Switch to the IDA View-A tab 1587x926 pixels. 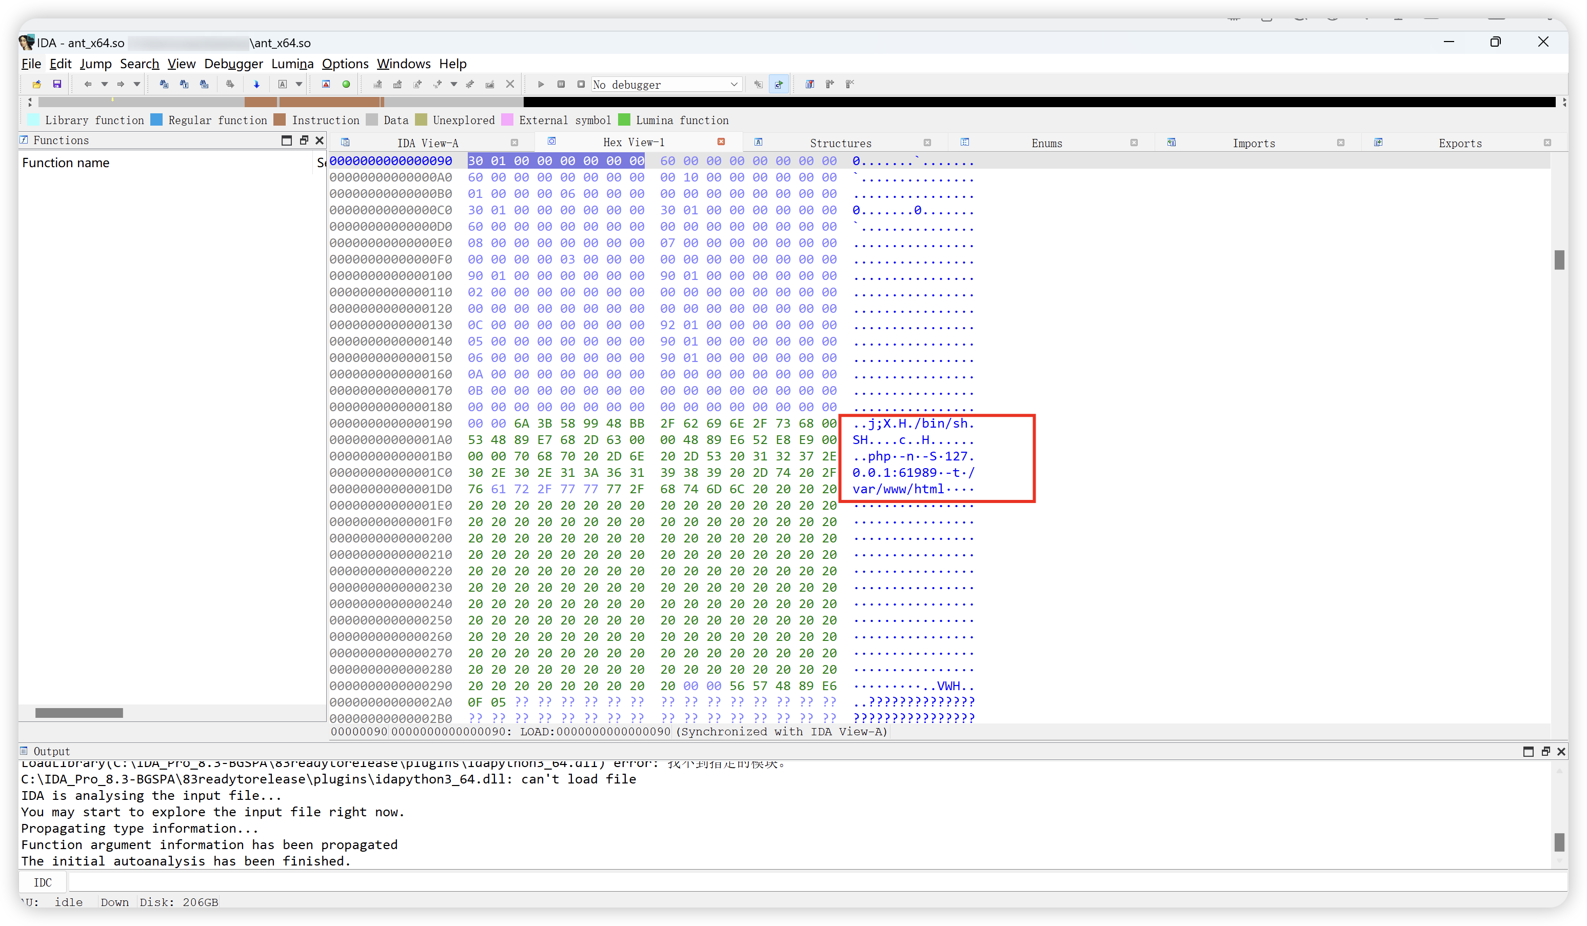pyautogui.click(x=428, y=143)
